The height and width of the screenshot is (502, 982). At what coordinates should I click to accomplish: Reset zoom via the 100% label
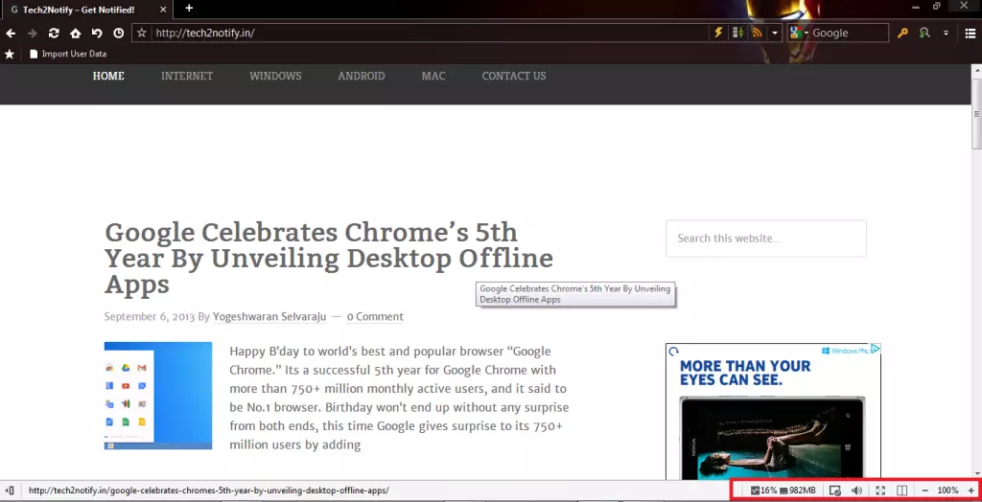click(x=947, y=491)
